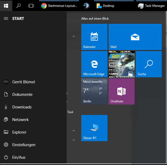Launch the OneNote tile
Screen dimensions: 167x165
[x=122, y=91]
